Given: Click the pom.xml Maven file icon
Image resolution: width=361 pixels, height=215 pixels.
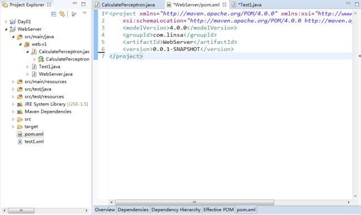Looking at the screenshot, I should 20,134.
